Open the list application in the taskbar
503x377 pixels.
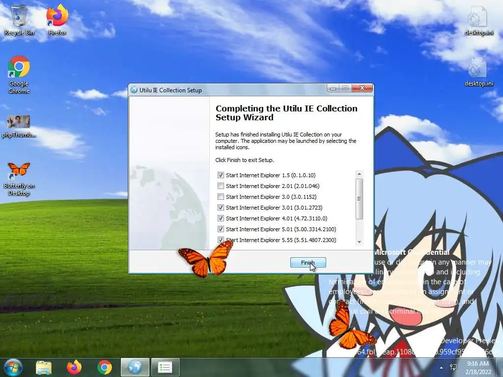165,367
